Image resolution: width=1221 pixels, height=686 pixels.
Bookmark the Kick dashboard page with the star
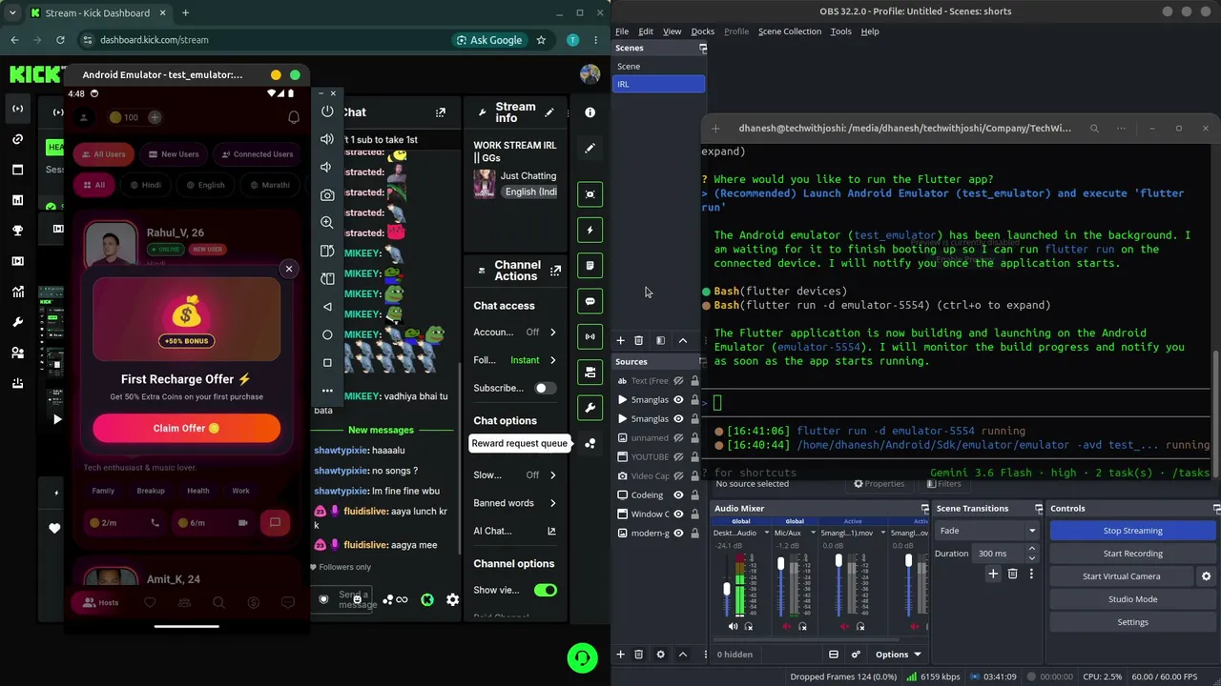(x=541, y=40)
